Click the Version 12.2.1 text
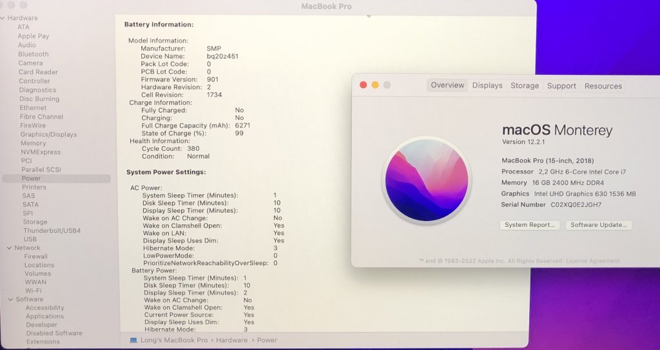 coord(523,142)
